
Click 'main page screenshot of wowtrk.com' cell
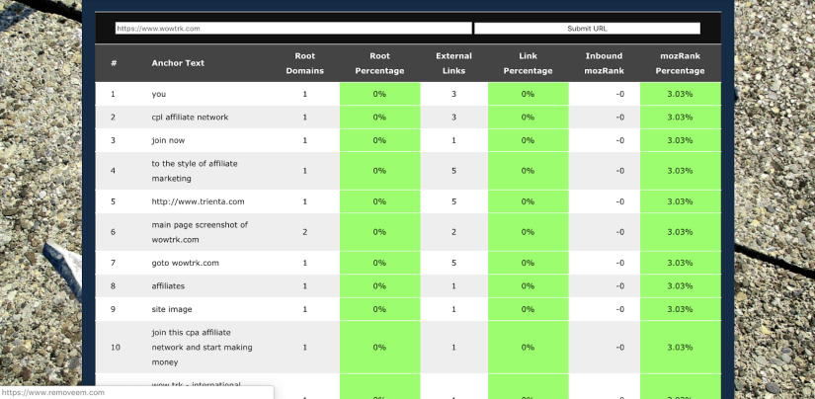(200, 232)
